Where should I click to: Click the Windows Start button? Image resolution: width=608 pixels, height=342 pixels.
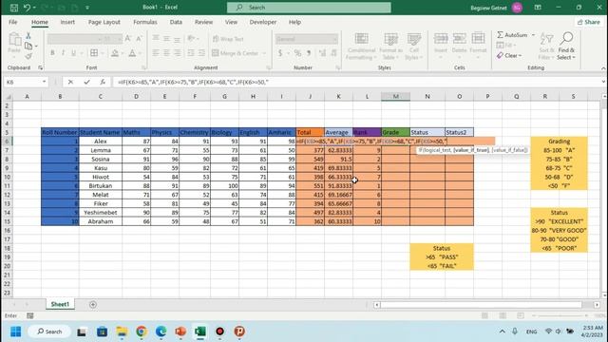pos(16,332)
